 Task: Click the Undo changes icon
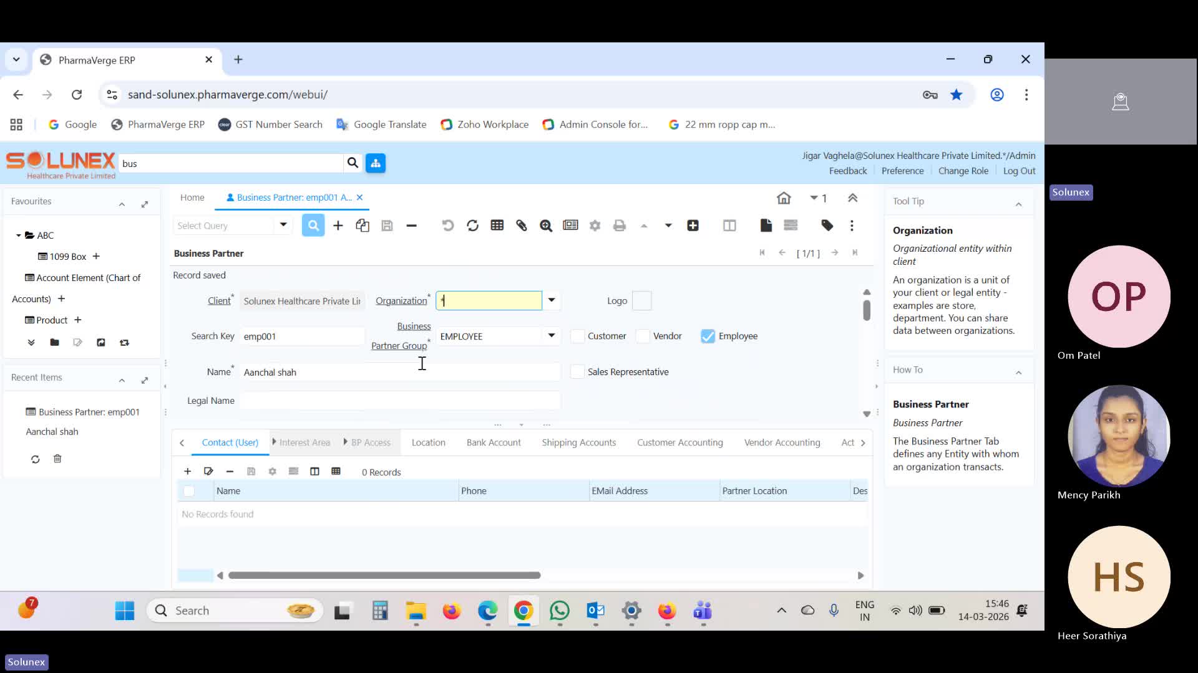click(x=448, y=225)
